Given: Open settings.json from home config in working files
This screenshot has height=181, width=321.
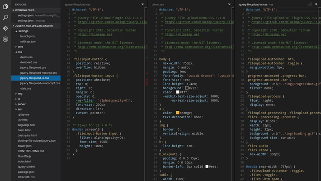Looking at the screenshot, I should tap(36, 15).
